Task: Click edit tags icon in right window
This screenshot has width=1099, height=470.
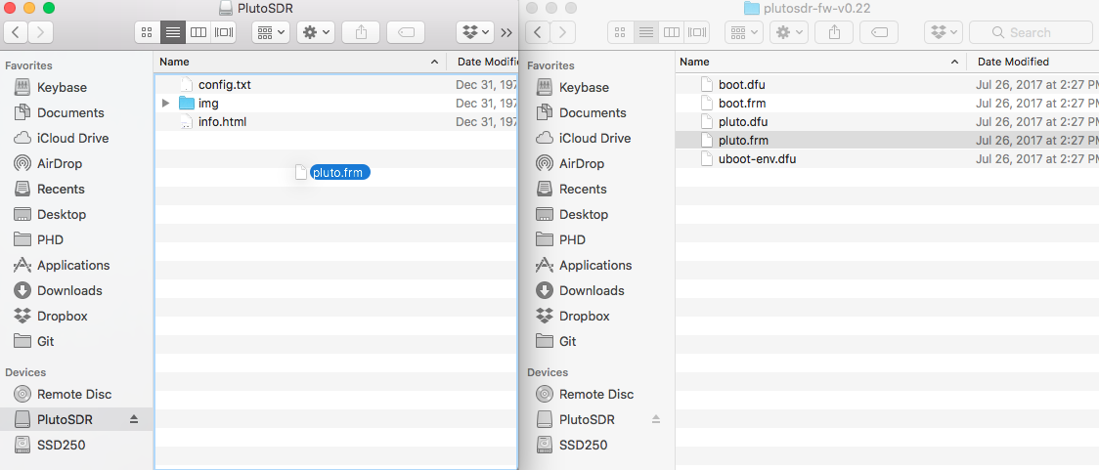Action: [x=879, y=32]
